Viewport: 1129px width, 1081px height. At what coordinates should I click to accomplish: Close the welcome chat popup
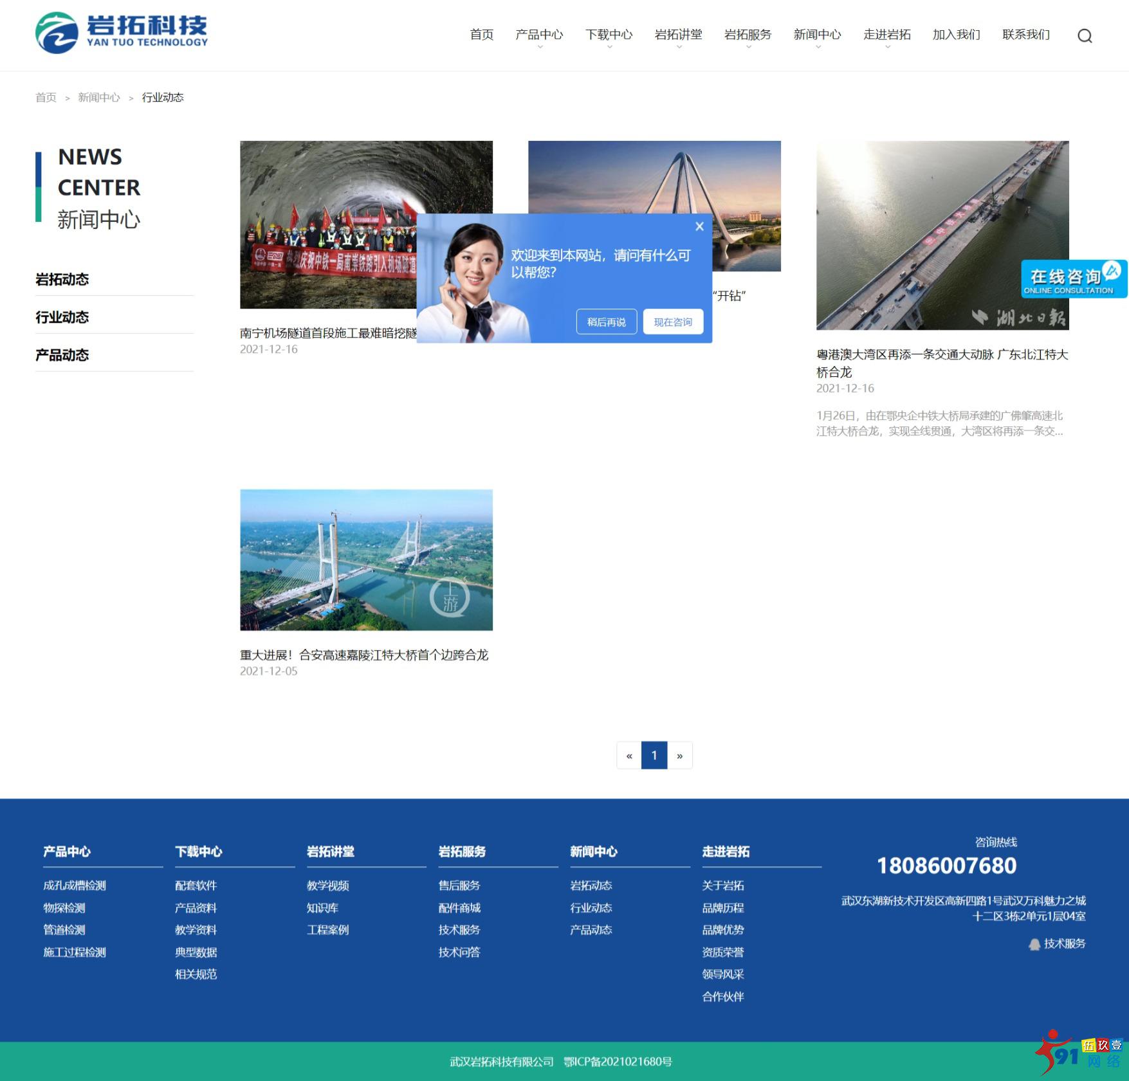pyautogui.click(x=699, y=226)
